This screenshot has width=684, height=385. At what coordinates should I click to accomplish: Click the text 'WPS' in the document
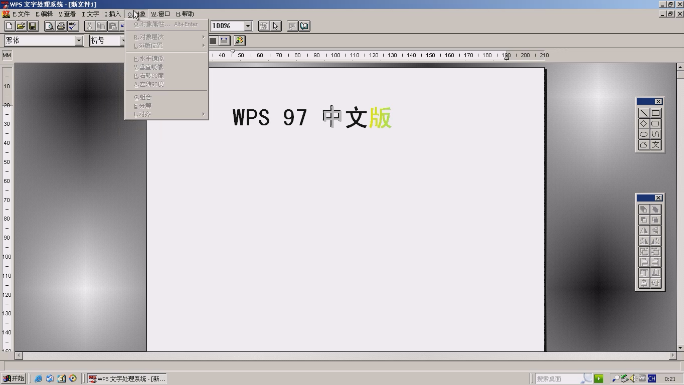pyautogui.click(x=252, y=118)
